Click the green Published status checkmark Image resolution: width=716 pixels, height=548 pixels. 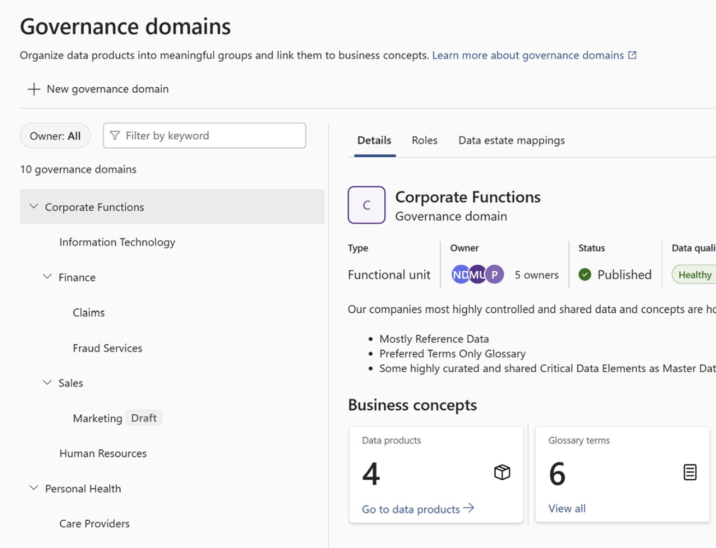[x=584, y=275]
